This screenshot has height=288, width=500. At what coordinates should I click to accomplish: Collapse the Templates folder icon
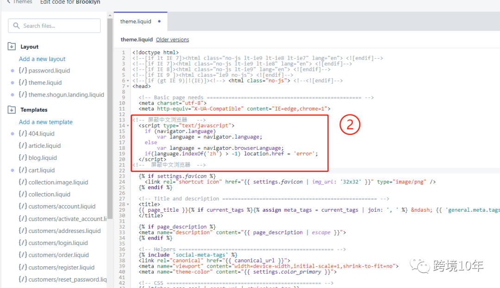pos(12,110)
